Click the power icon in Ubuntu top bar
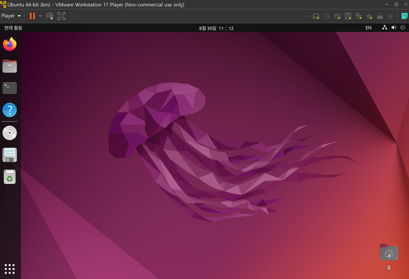 tap(403, 28)
